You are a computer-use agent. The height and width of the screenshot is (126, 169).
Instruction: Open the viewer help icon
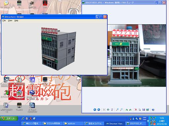click(x=153, y=110)
